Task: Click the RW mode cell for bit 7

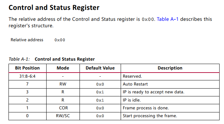Action: tap(63, 84)
